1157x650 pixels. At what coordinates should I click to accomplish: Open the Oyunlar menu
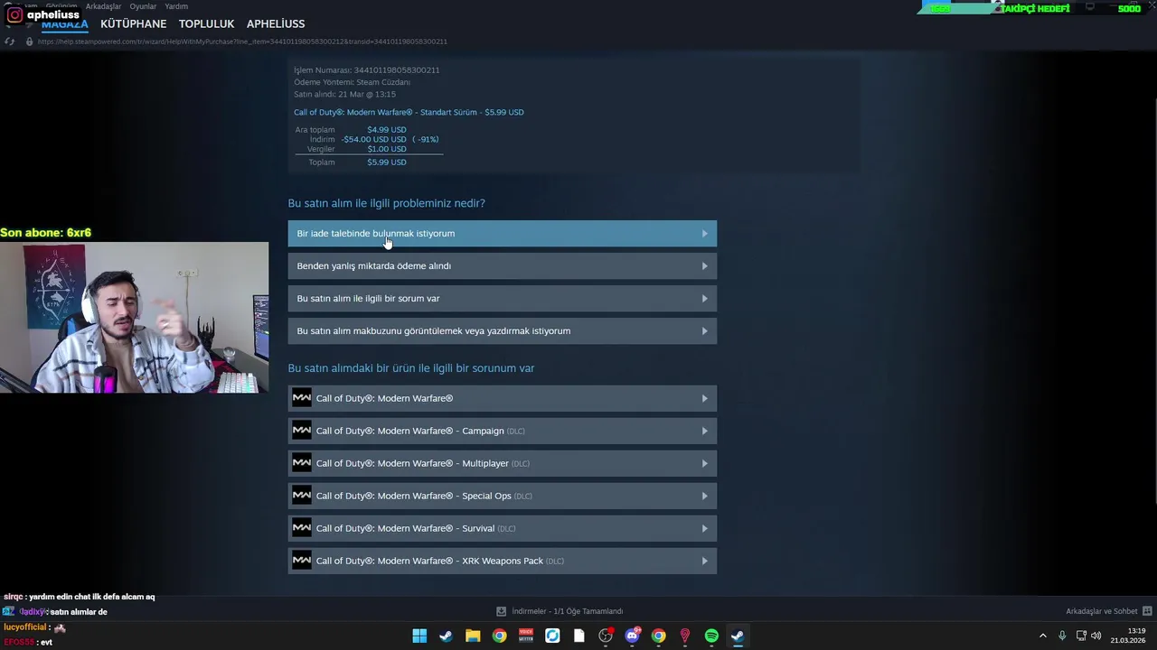point(143,6)
